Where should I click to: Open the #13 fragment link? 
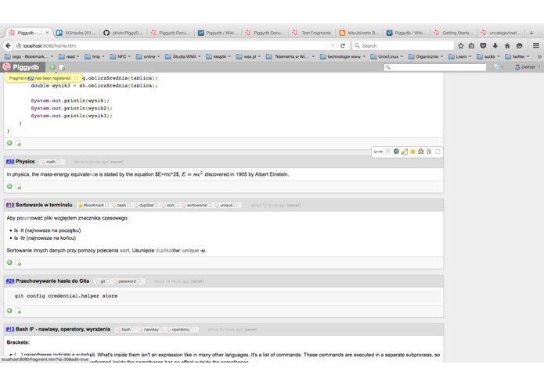(x=10, y=329)
